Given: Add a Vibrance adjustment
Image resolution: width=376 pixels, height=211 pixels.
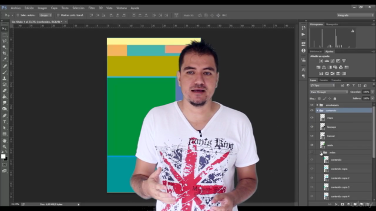Looking at the screenshot, I should tap(344, 61).
